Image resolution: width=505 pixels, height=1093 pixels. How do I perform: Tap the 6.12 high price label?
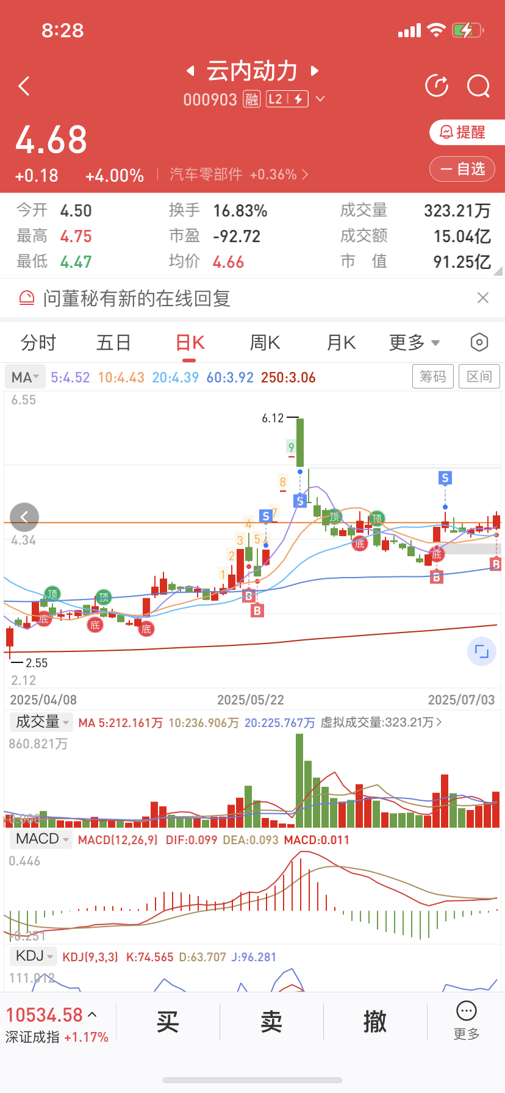(x=273, y=418)
